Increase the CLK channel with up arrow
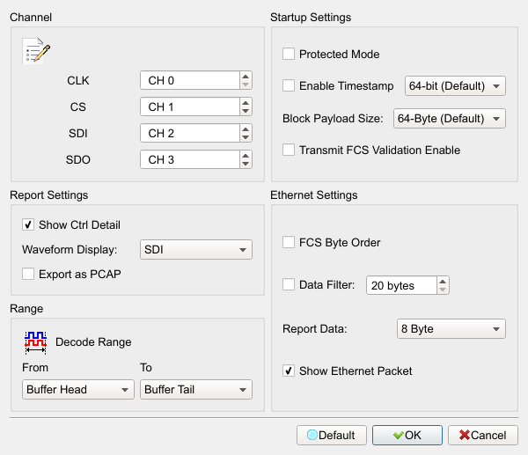 (x=246, y=77)
